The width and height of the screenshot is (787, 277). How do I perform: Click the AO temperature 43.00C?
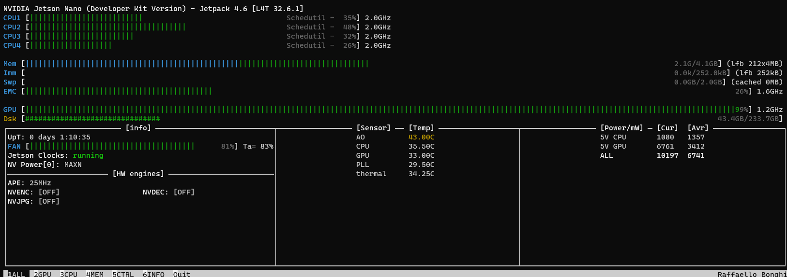tap(422, 137)
